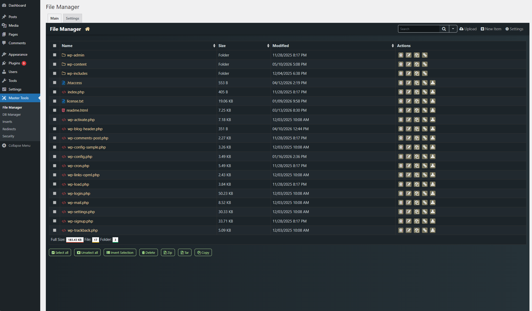Sort files by the Name column arrows

[214, 46]
